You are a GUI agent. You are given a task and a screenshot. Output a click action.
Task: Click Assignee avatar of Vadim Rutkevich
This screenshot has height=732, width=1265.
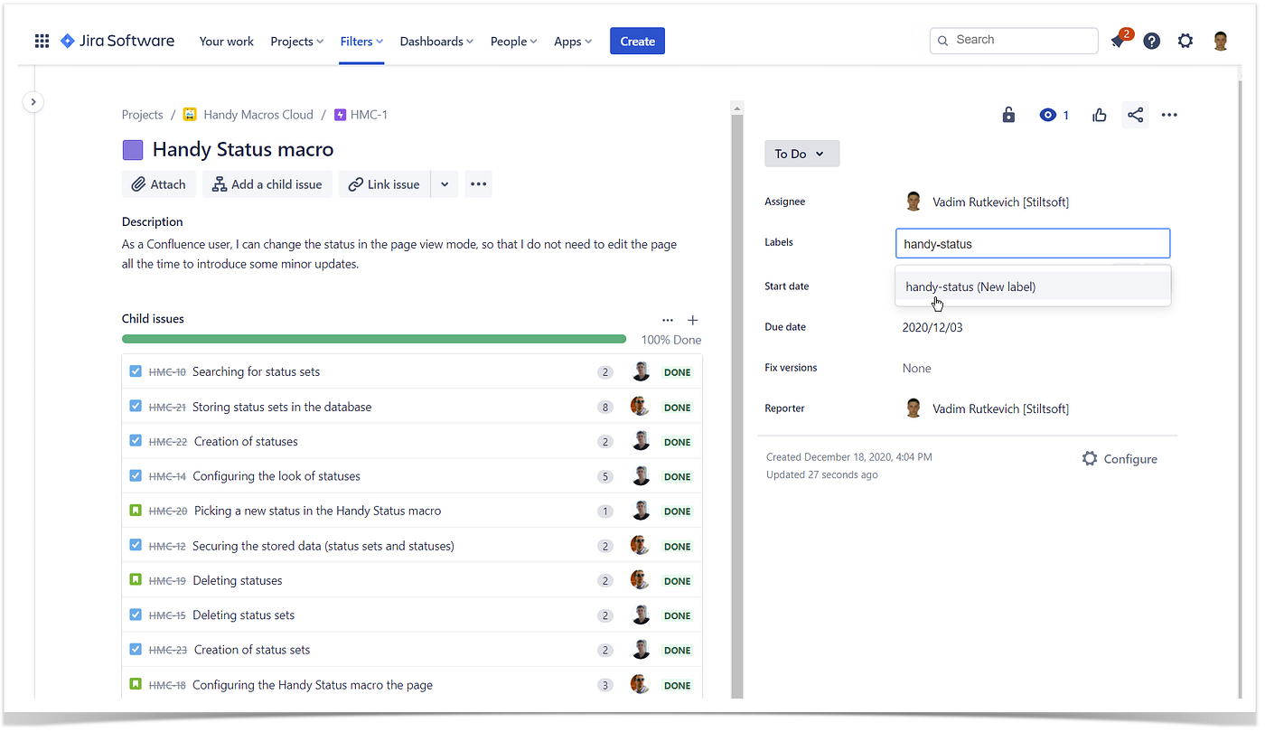(914, 202)
